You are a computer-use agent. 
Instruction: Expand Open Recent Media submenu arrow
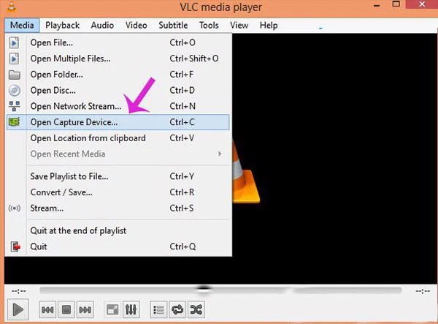[220, 154]
